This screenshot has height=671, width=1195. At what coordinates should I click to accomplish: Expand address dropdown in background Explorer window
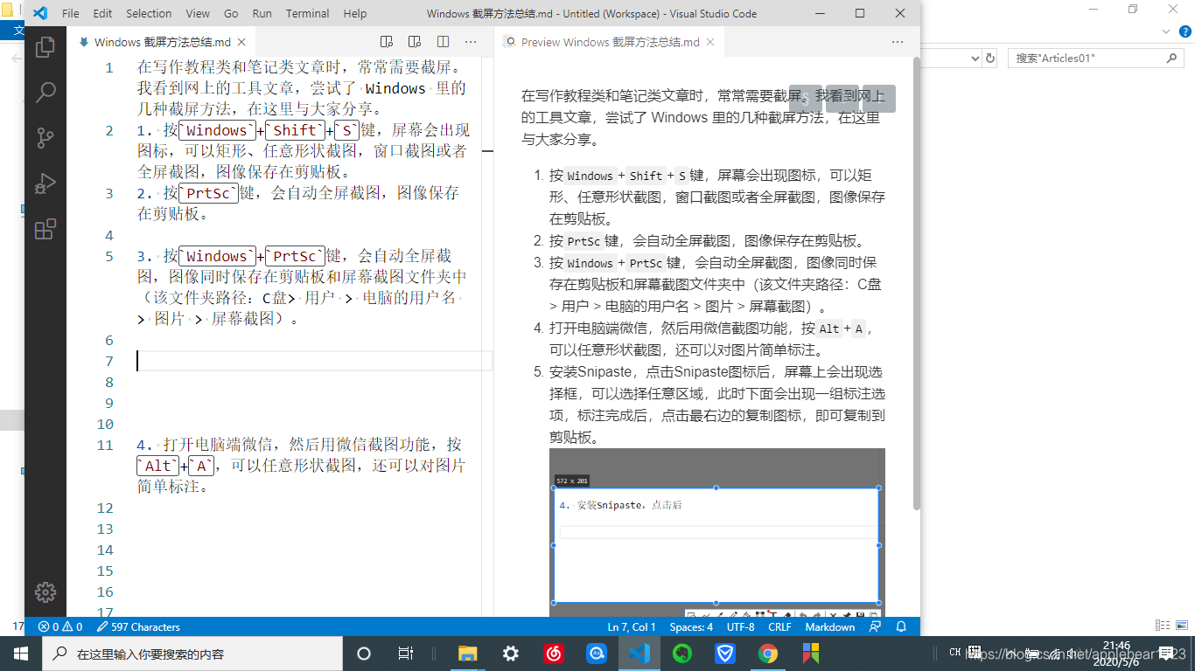pyautogui.click(x=975, y=58)
